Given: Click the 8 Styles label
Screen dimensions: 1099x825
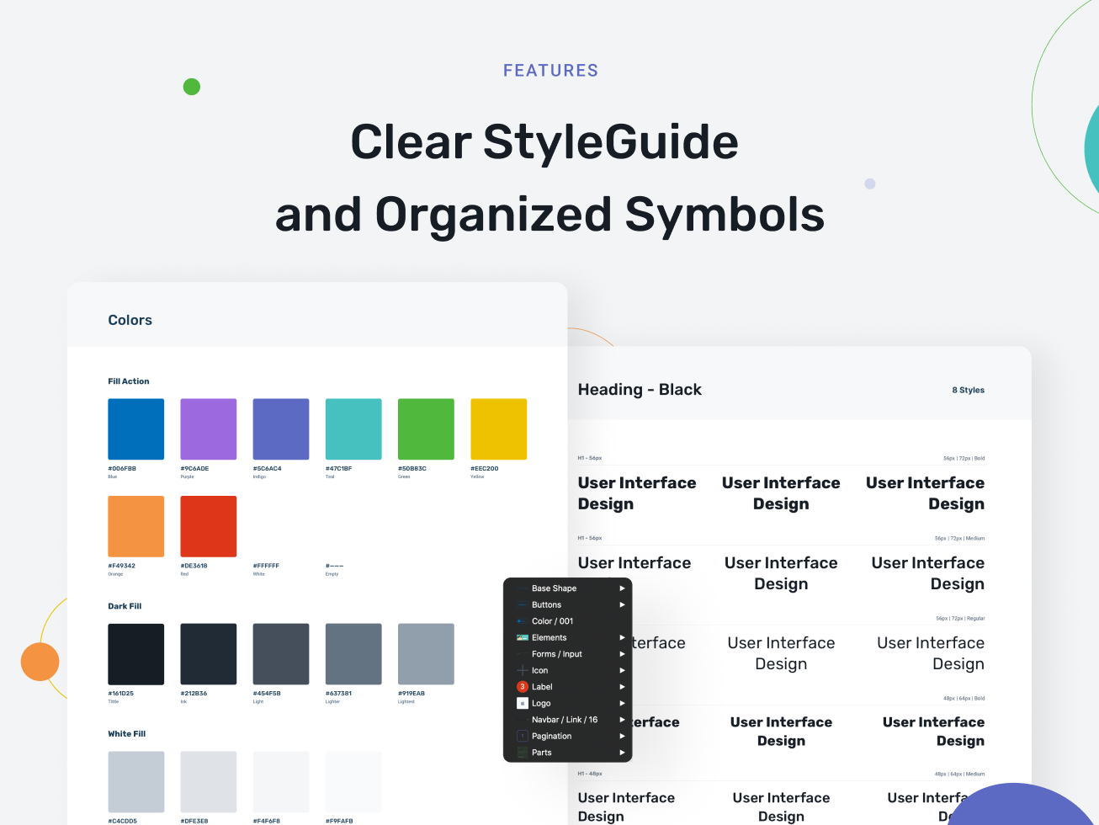Looking at the screenshot, I should click(968, 389).
